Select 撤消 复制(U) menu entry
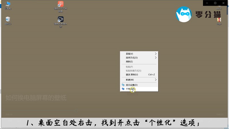Screen dimensions: 229x129 132,75
